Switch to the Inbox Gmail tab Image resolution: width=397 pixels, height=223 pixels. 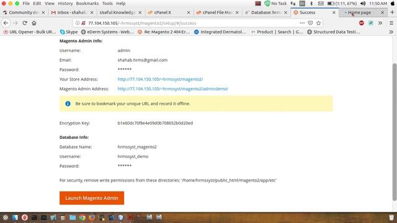(x=72, y=12)
